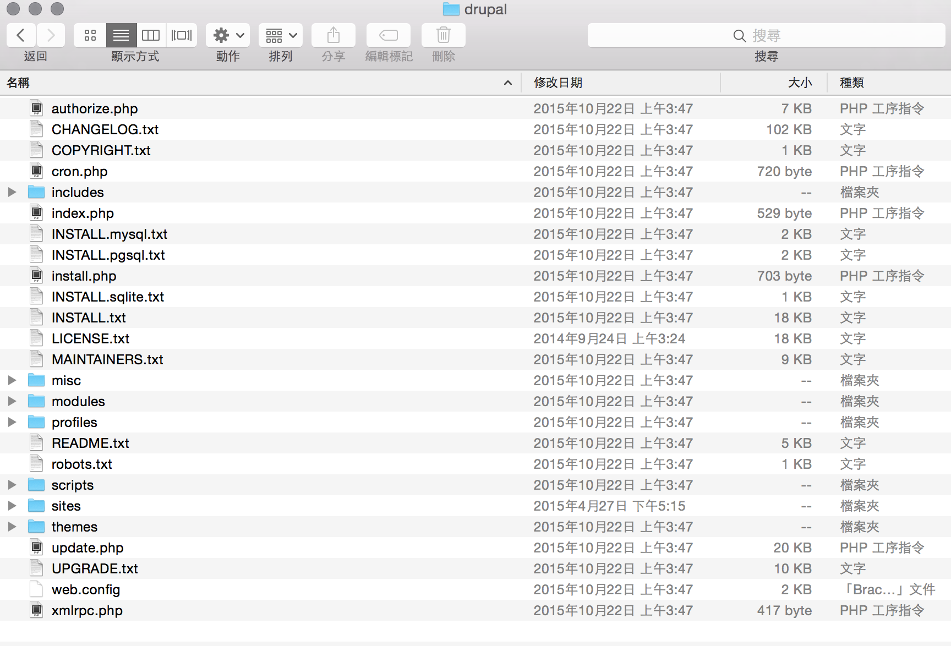Expand the scripts folder
This screenshot has width=951, height=646.
pyautogui.click(x=12, y=485)
